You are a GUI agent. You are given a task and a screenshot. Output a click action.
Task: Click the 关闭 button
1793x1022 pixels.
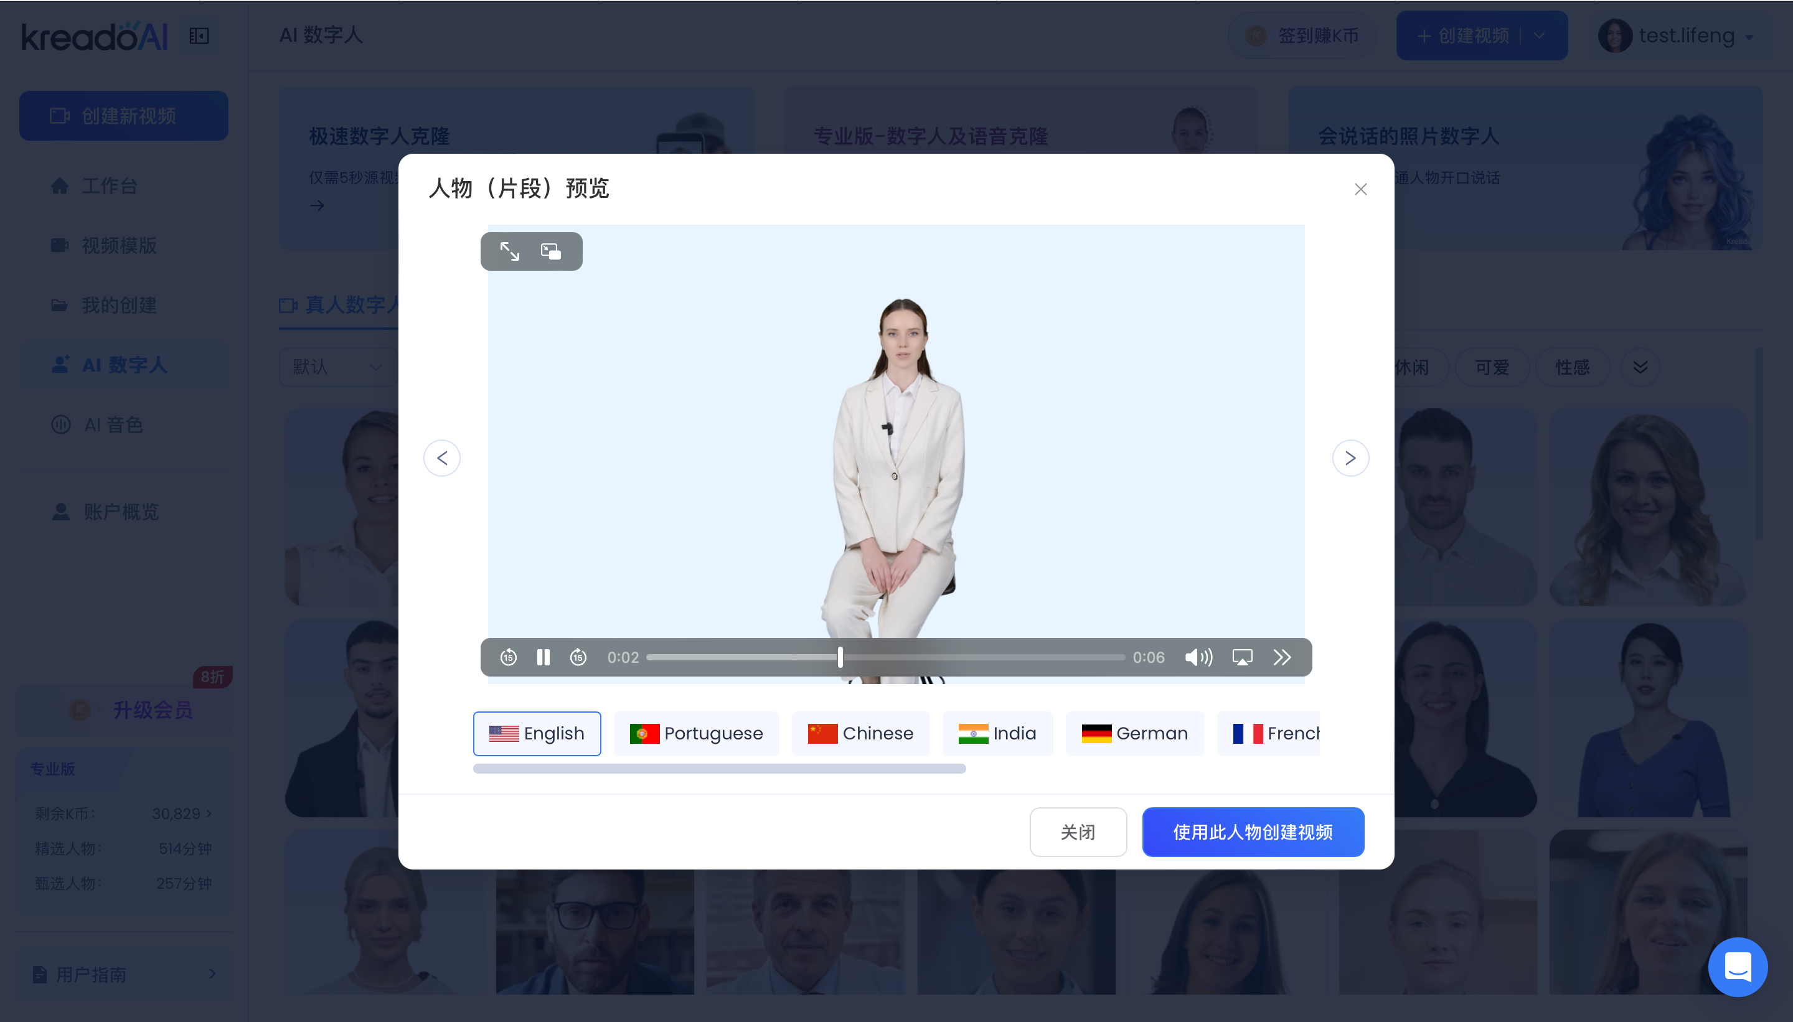(x=1078, y=832)
